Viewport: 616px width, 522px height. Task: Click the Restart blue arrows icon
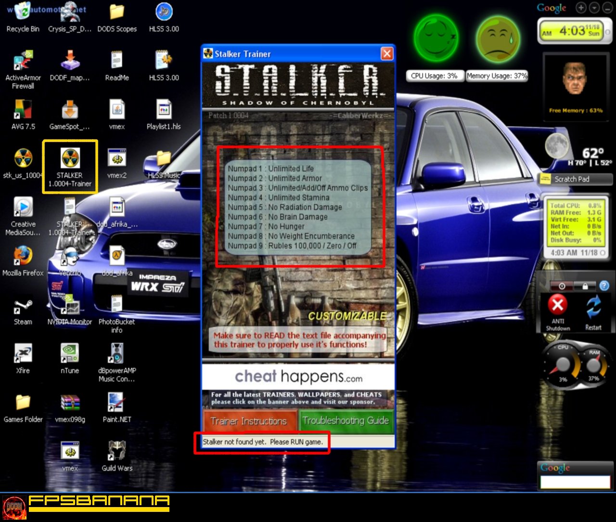click(593, 307)
